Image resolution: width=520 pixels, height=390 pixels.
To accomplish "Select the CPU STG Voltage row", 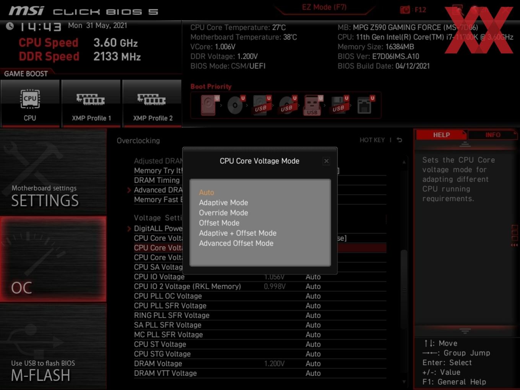I will point(260,354).
